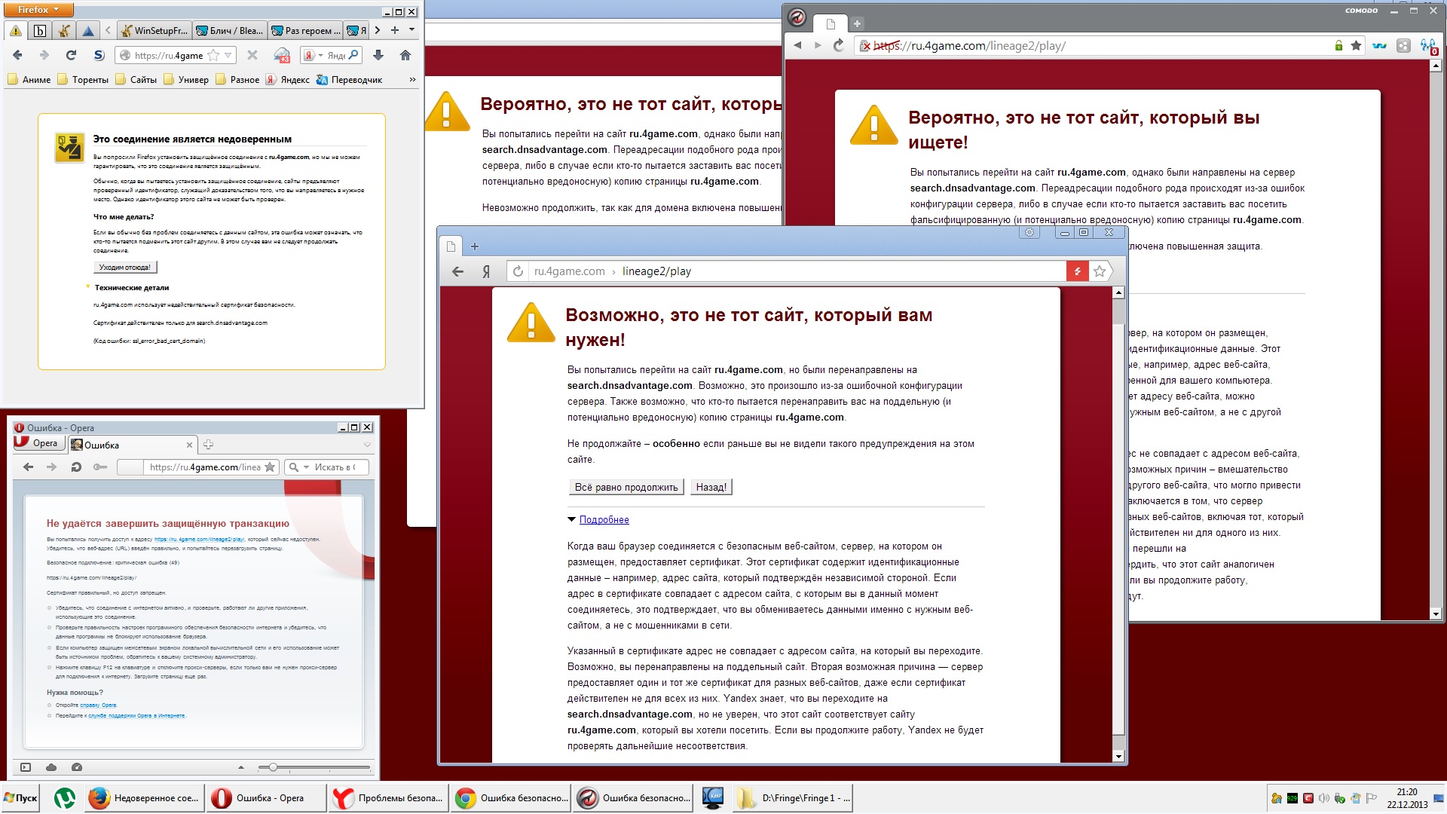This screenshot has width=1447, height=814.
Task: Switch to 'Проблемы безопа...' Yandex taskbar item
Action: (388, 798)
